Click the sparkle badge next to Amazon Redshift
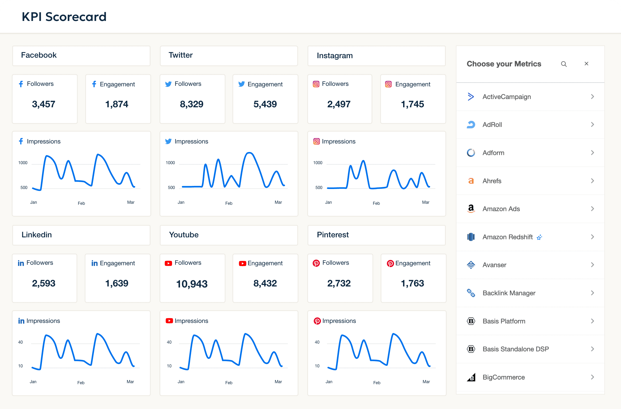621x409 pixels. pyautogui.click(x=539, y=237)
